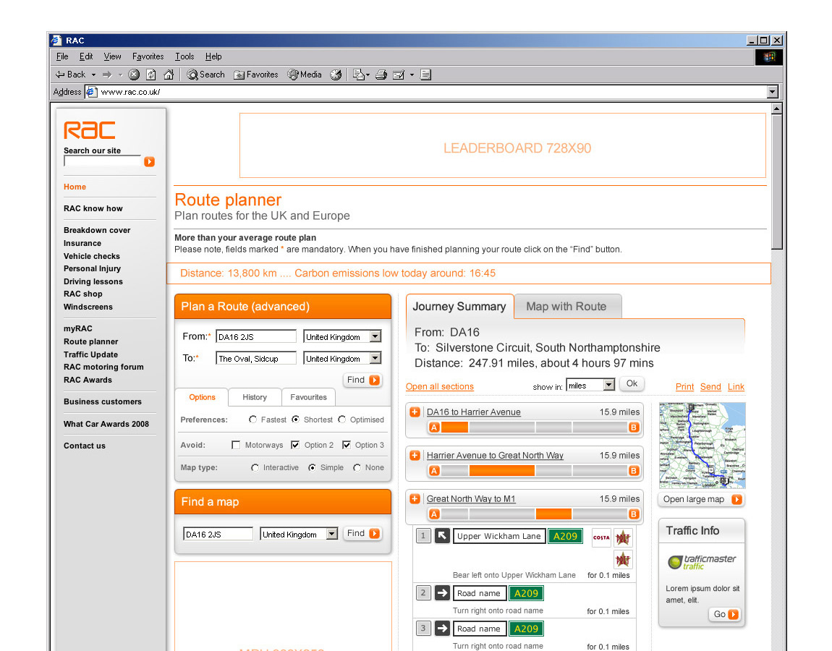Click the browser Back arrow button
Image resolution: width=832 pixels, height=651 pixels.
[x=70, y=75]
